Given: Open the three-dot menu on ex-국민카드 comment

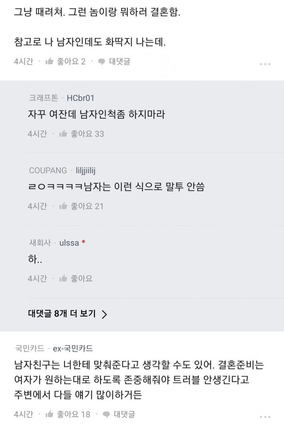Looking at the screenshot, I should 265,416.
